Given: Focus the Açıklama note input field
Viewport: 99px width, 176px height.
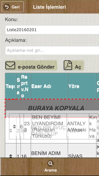Looking at the screenshot, I should 52,50.
